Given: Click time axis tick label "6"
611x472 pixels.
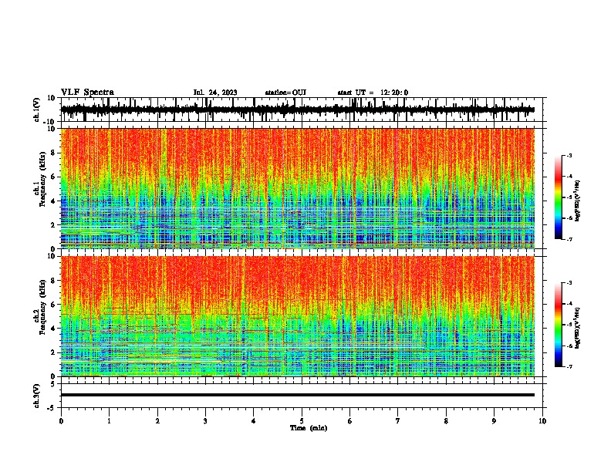Looking at the screenshot, I should (350, 421).
